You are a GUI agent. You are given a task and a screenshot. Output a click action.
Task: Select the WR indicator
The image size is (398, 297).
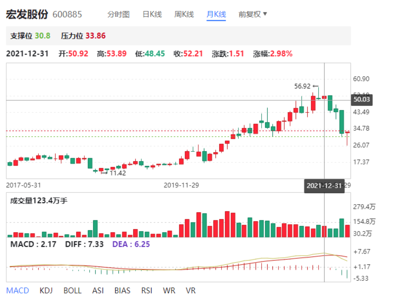169,291
